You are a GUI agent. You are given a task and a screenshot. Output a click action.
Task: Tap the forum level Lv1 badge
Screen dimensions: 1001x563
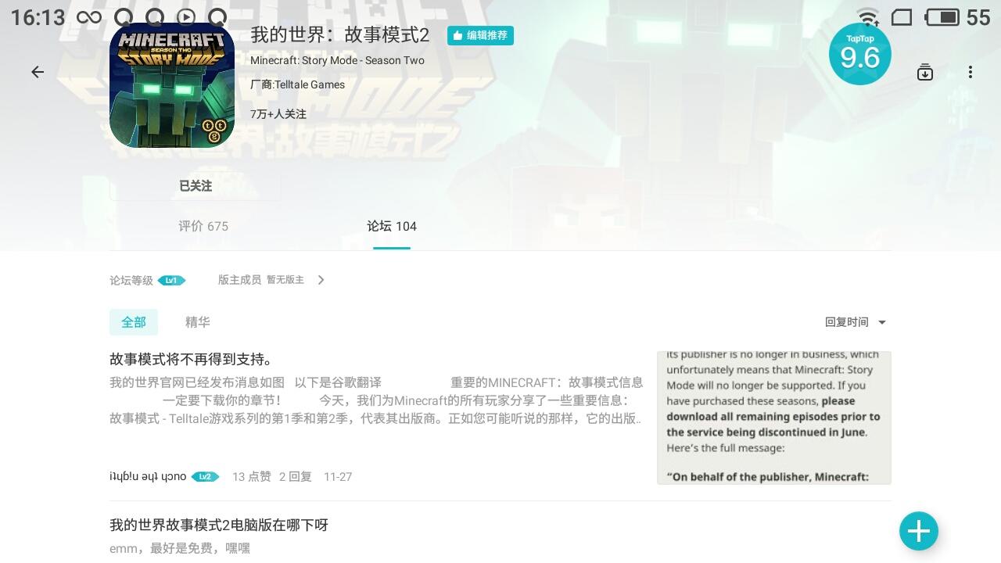click(171, 280)
